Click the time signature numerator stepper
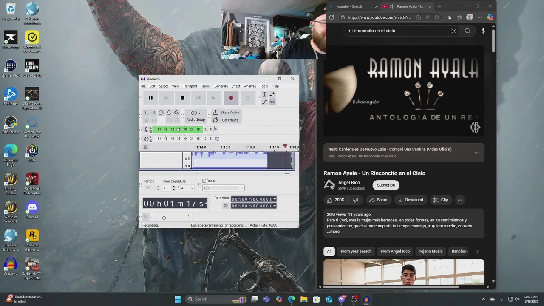 click(173, 188)
